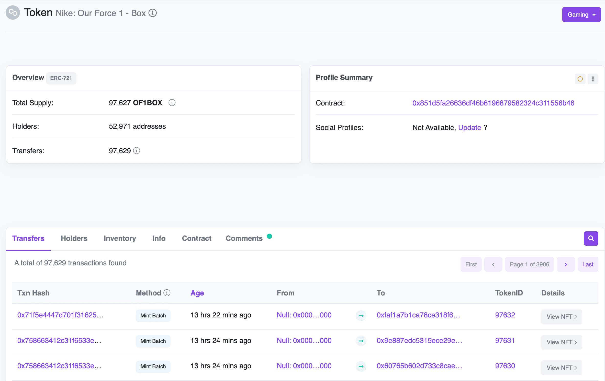The width and height of the screenshot is (605, 381).
Task: Open the Inventory tab
Action: [120, 238]
